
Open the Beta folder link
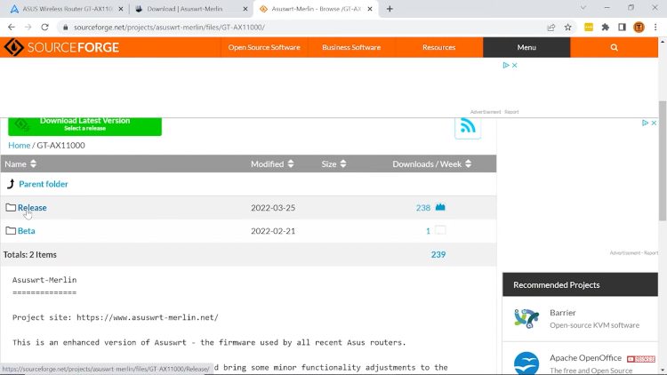[27, 231]
